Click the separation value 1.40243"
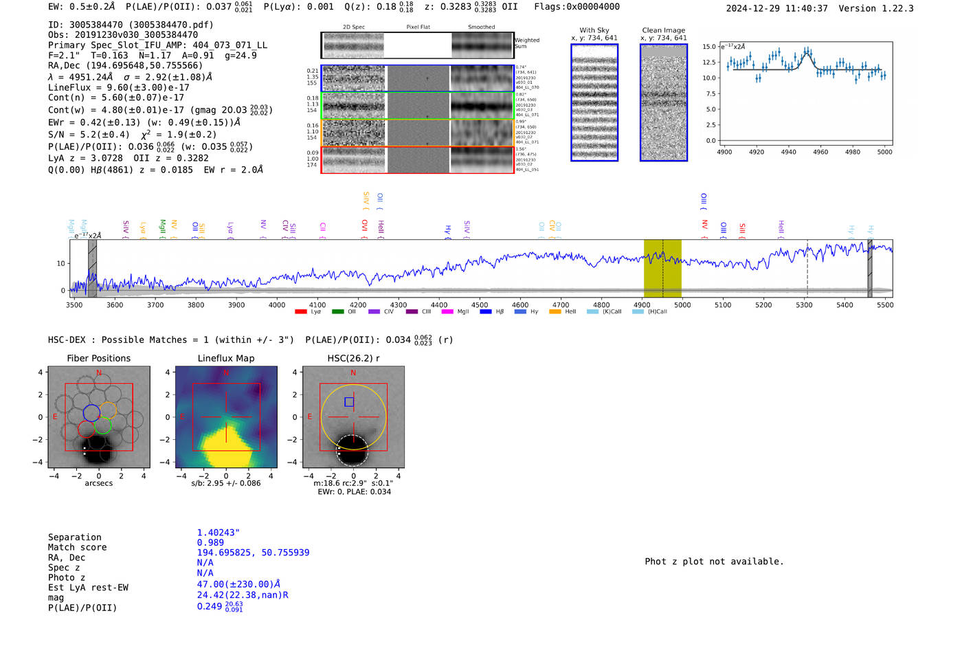 coord(219,533)
